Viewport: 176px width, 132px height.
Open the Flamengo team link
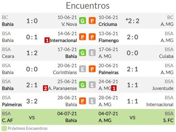click(108, 40)
